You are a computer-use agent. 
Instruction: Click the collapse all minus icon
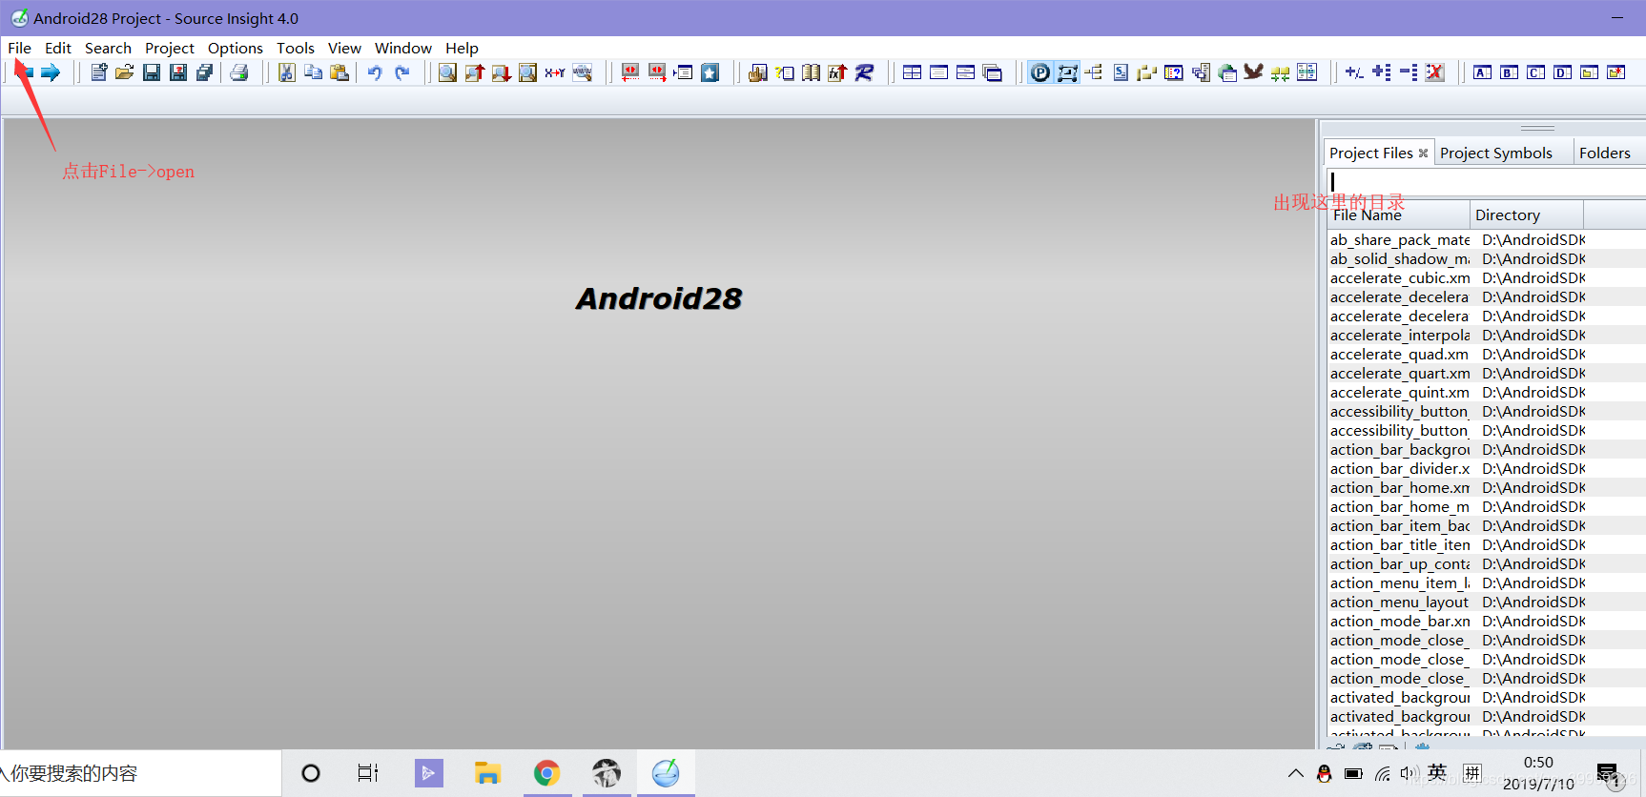[1408, 72]
